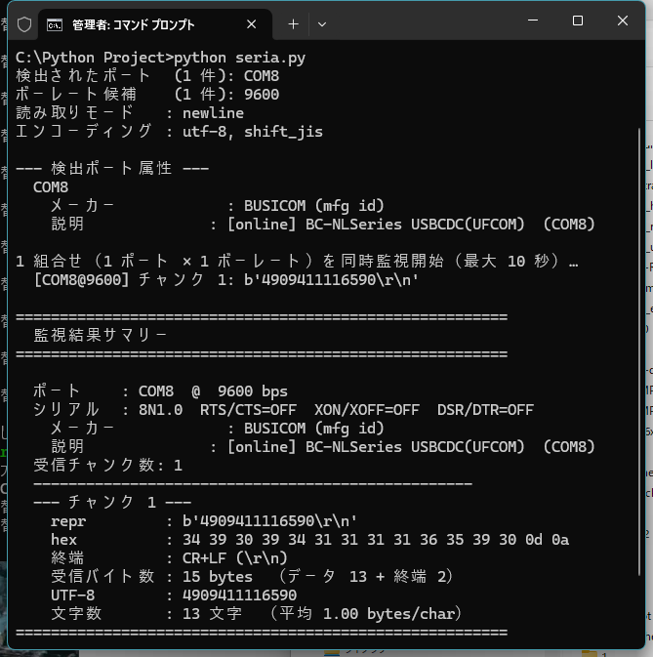Click the '--- 検出ポート属性 ---' heading

[x=112, y=169]
